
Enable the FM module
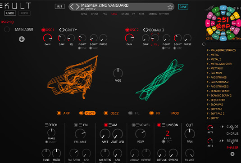[x=76, y=125]
